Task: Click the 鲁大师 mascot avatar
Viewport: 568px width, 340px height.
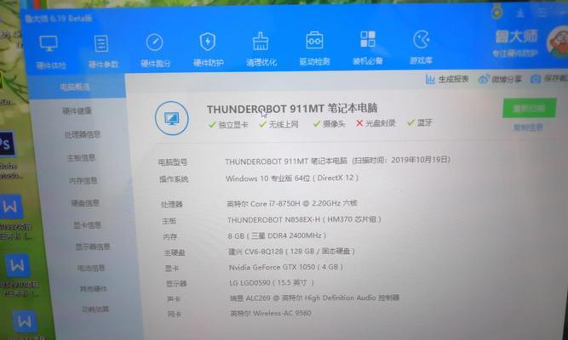Action: (558, 42)
